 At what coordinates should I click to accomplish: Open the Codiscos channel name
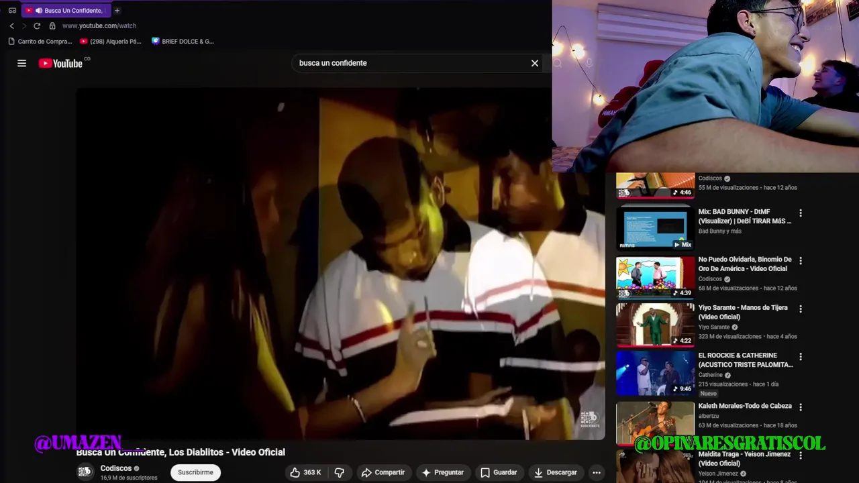[x=116, y=468]
